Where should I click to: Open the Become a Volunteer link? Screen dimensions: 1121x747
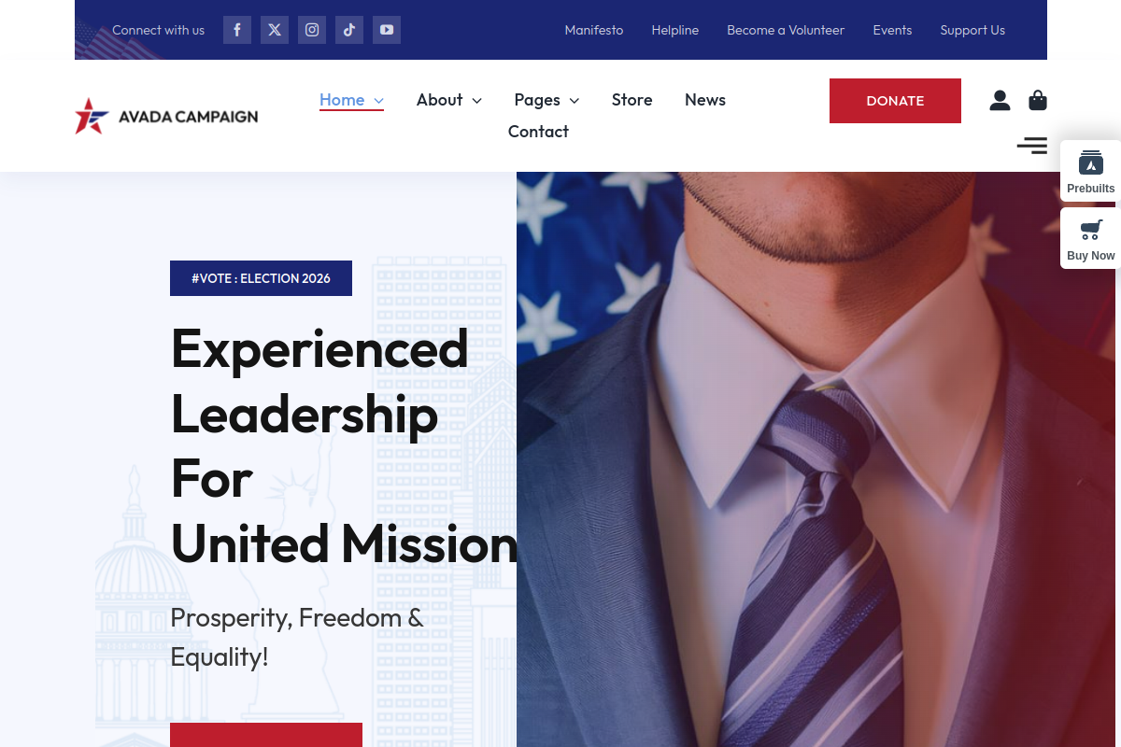[x=786, y=30]
